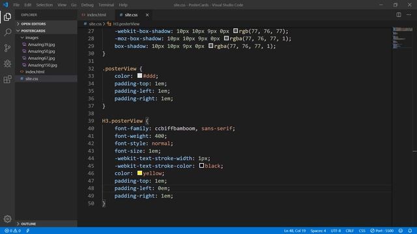The height and width of the screenshot is (234, 417).
Task: Open the Search view in activity bar
Action: click(x=7, y=32)
